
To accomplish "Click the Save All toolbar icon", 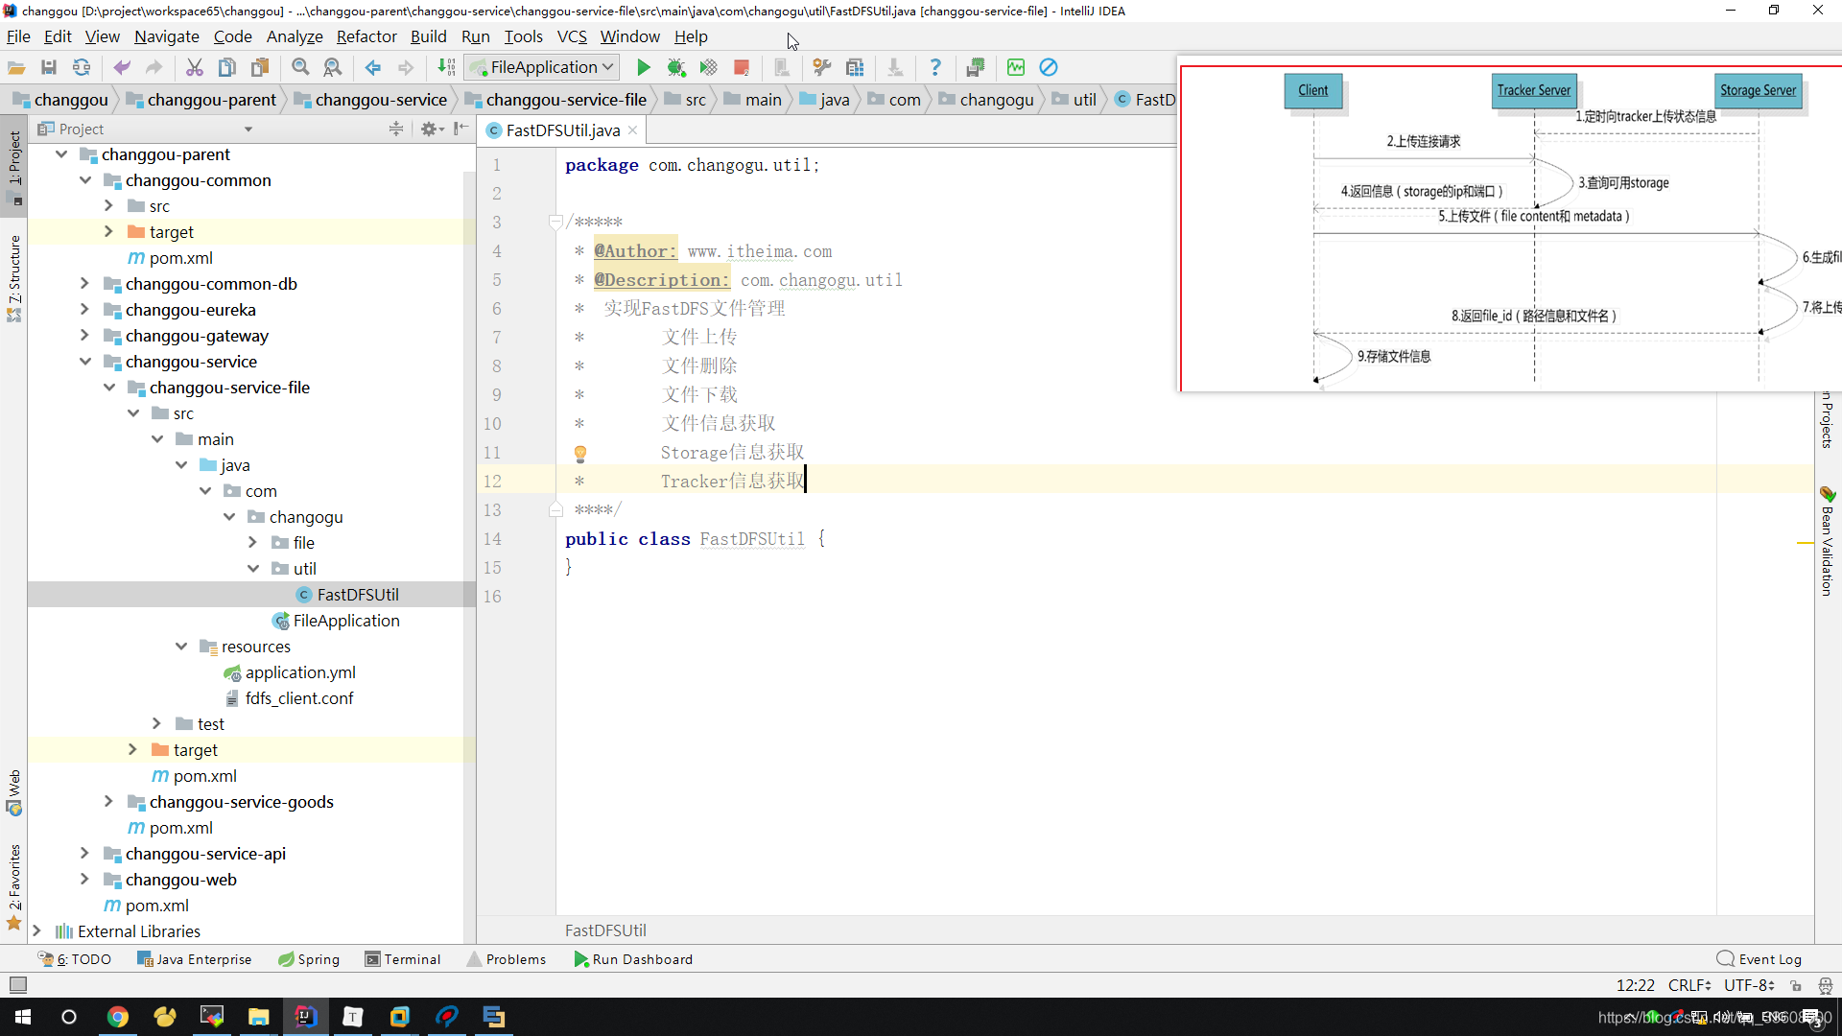I will tap(49, 68).
